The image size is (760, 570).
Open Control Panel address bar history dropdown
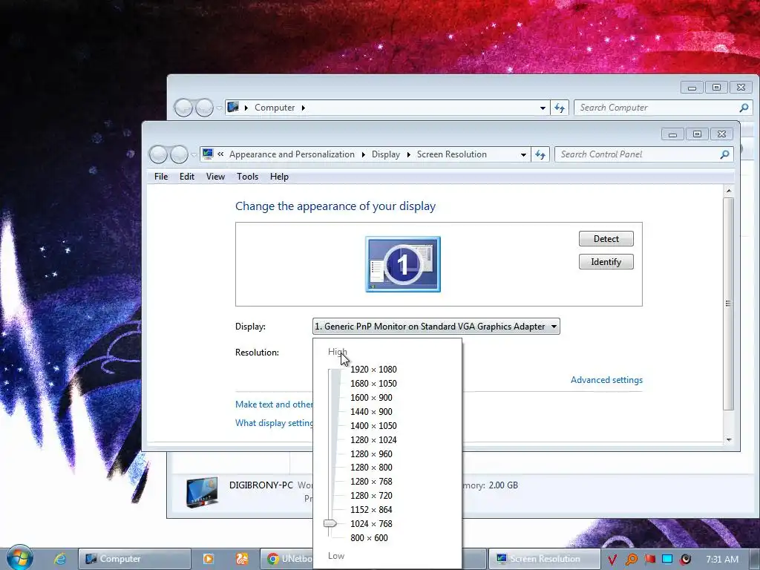523,154
